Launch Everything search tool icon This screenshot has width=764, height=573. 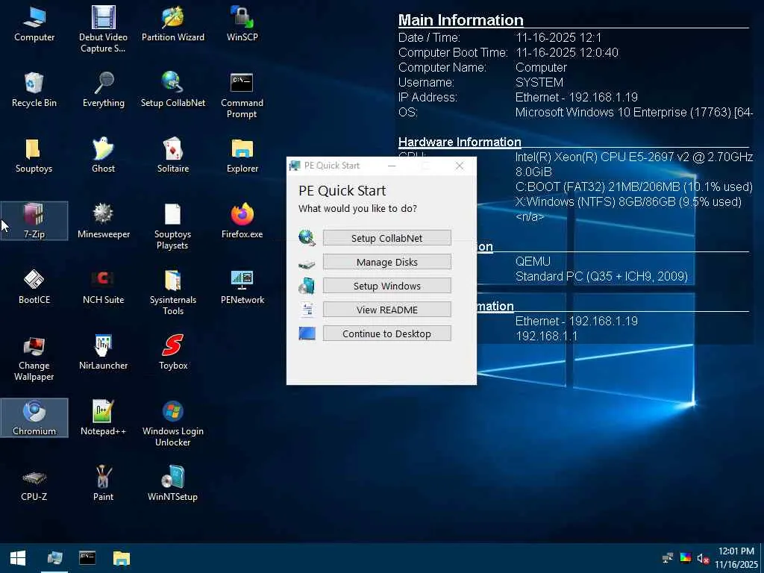(x=103, y=90)
